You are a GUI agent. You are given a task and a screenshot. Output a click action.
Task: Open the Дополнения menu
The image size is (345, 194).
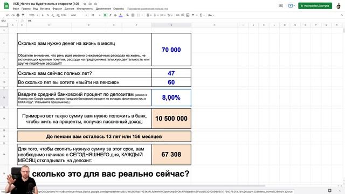click(103, 9)
